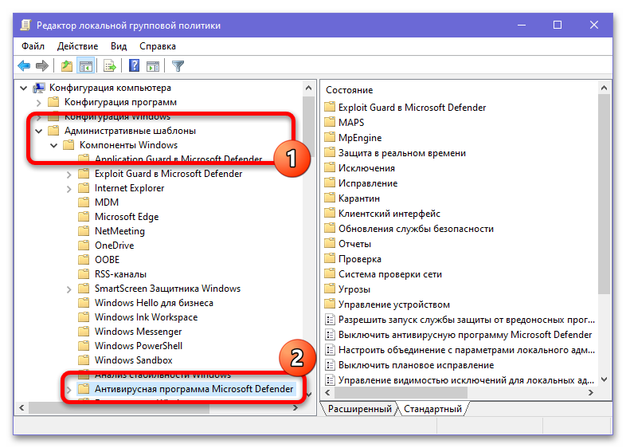The width and height of the screenshot is (626, 448).
Task: Select Настроить объединение с параметрами policy
Action: pyautogui.click(x=467, y=350)
